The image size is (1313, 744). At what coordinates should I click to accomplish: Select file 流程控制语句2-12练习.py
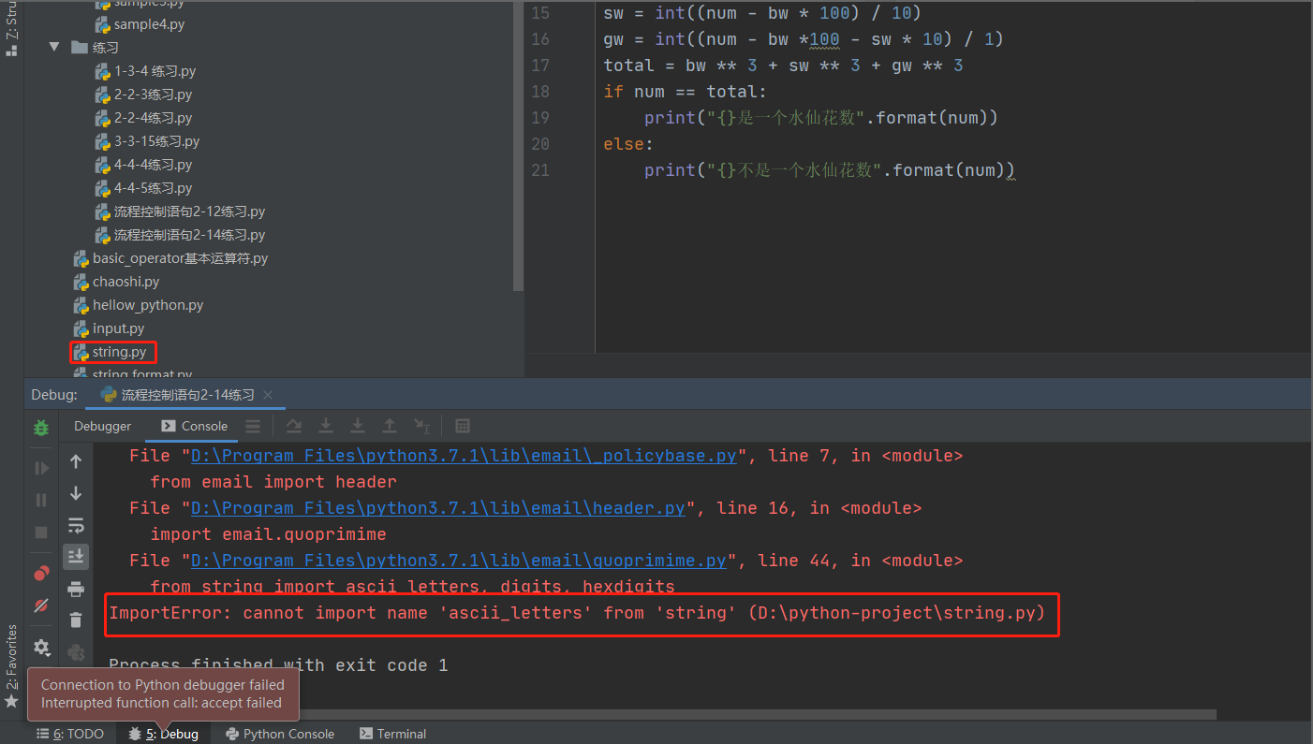[x=189, y=212]
